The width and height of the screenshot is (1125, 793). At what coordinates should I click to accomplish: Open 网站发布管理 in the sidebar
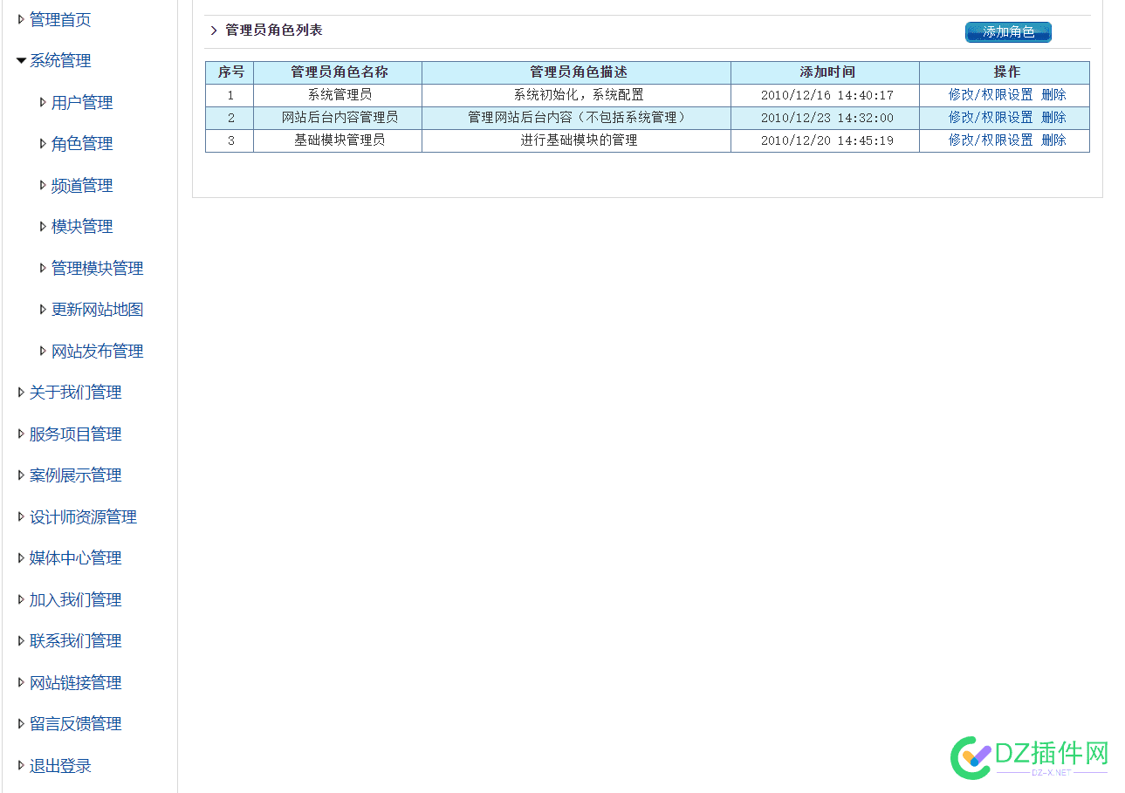(x=97, y=351)
